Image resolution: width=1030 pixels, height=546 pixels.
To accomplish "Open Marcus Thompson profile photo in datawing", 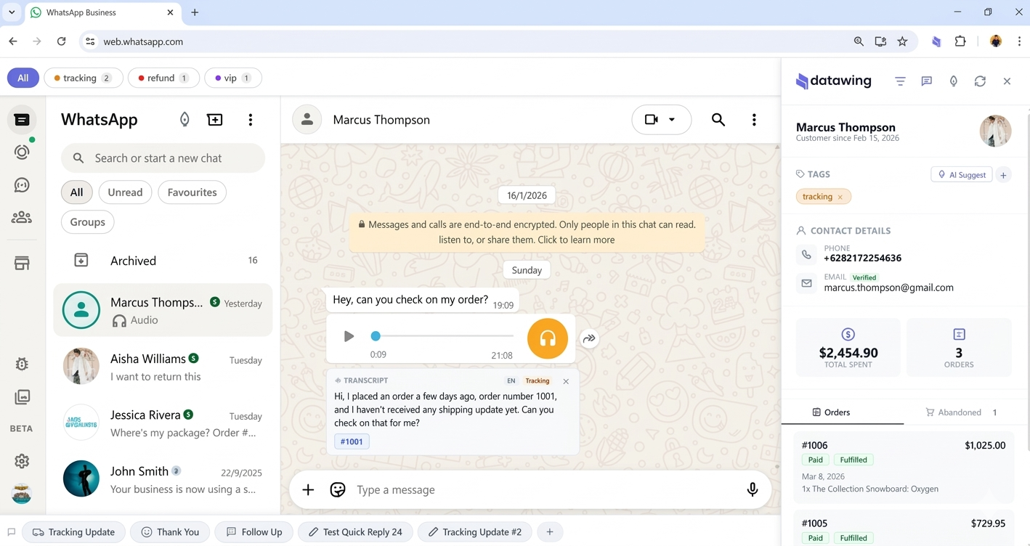I will click(995, 131).
